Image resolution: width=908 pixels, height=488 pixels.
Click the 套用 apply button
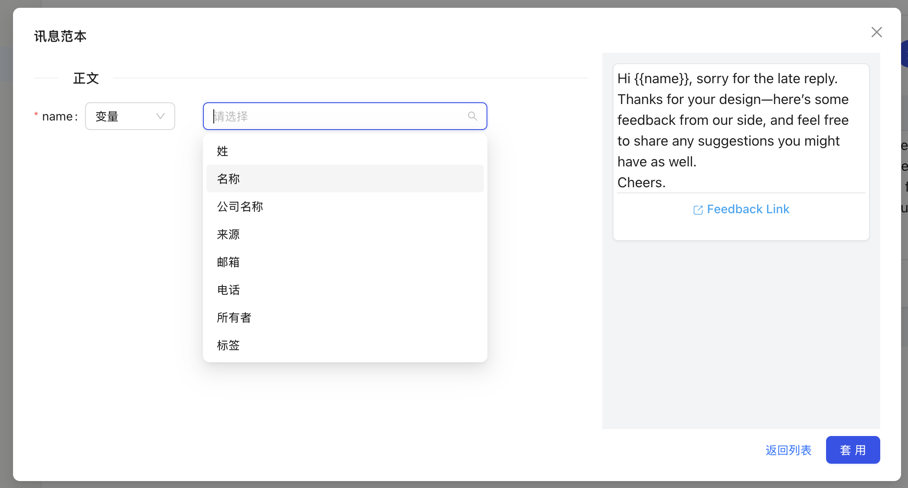pos(852,450)
